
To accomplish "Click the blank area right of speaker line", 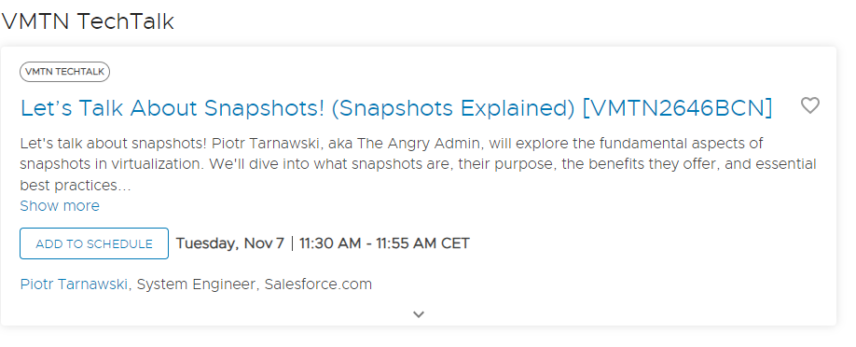I will tap(601, 285).
